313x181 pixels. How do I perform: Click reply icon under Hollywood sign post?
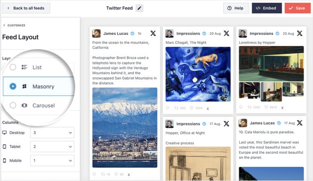click(x=94, y=174)
